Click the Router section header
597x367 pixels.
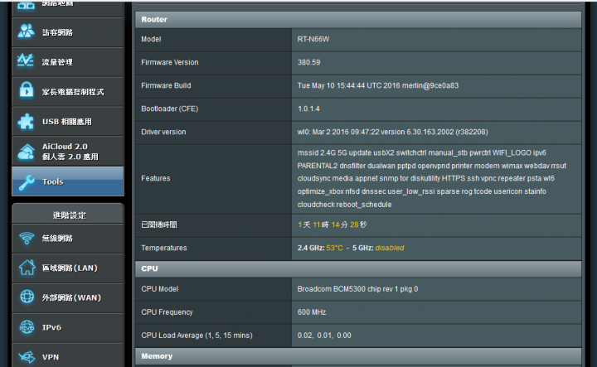tap(358, 19)
